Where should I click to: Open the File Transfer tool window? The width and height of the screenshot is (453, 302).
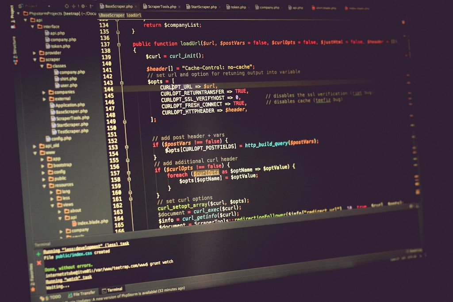pyautogui.click(x=81, y=293)
